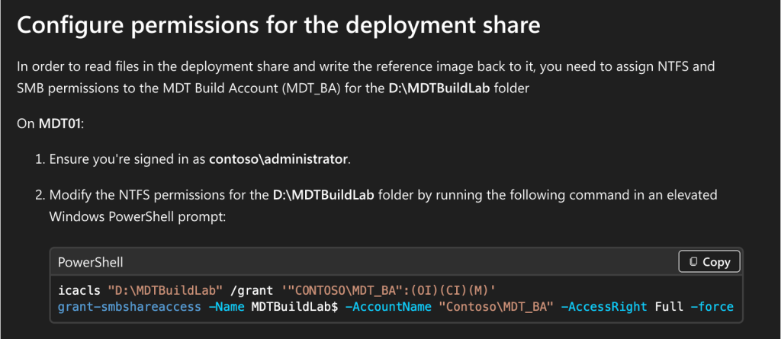Image resolution: width=781 pixels, height=339 pixels.
Task: Click the bold 'MDT01' text
Action: (59, 124)
